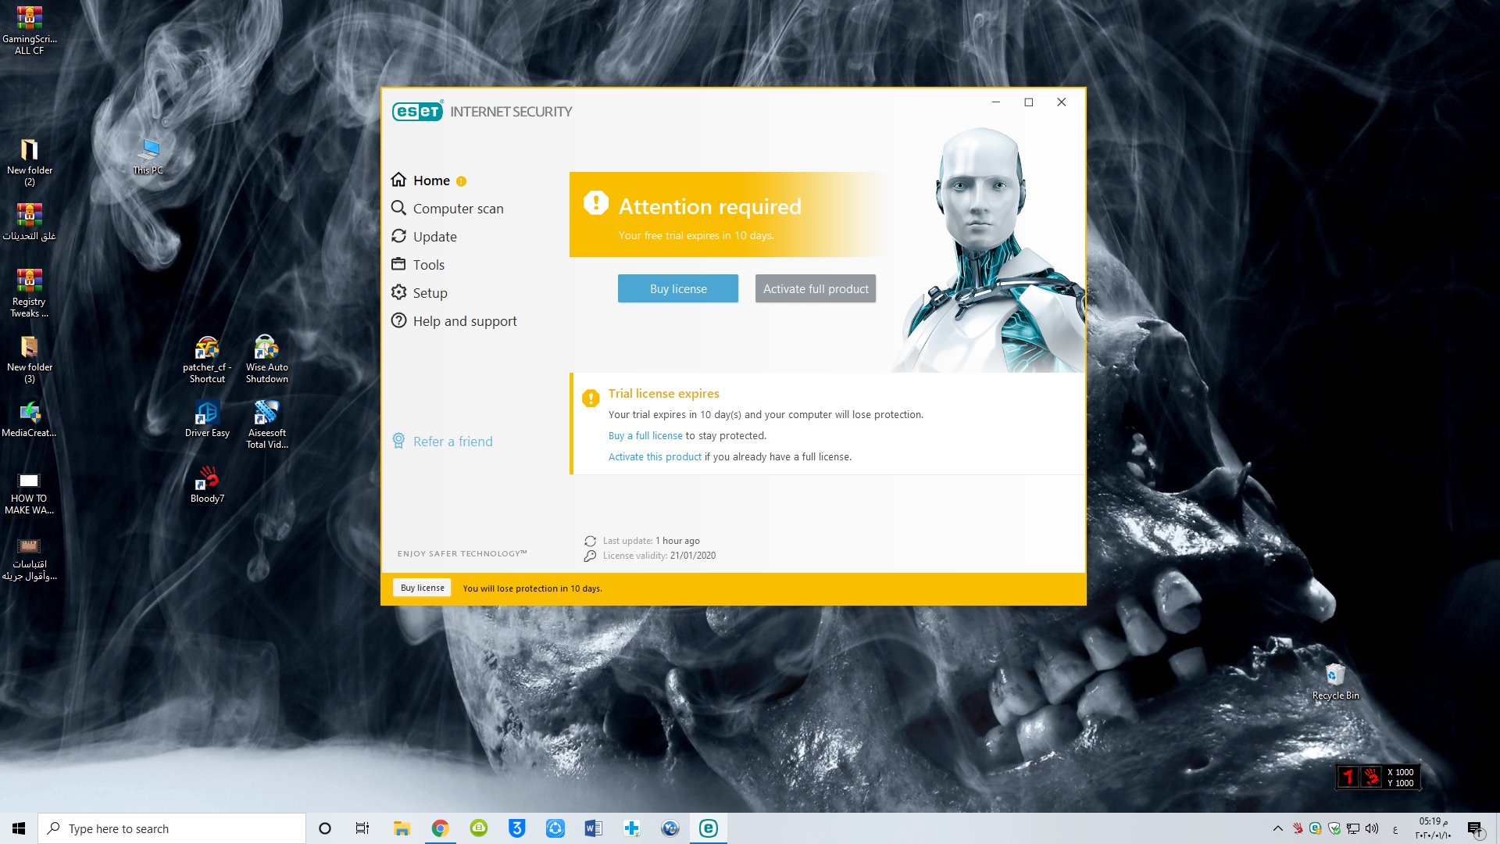Select the New folder (2) desktop icon

pyautogui.click(x=29, y=163)
